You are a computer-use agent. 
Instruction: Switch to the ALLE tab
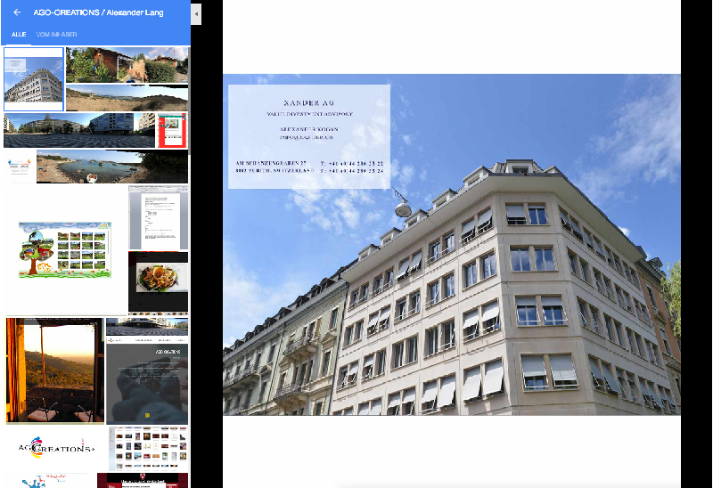[x=19, y=35]
